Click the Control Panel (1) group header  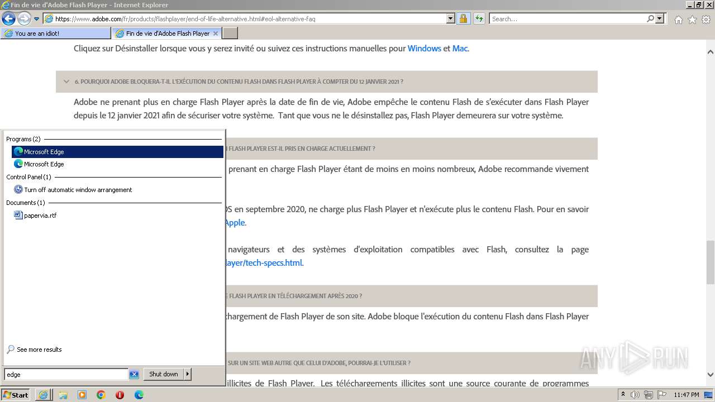coord(28,177)
